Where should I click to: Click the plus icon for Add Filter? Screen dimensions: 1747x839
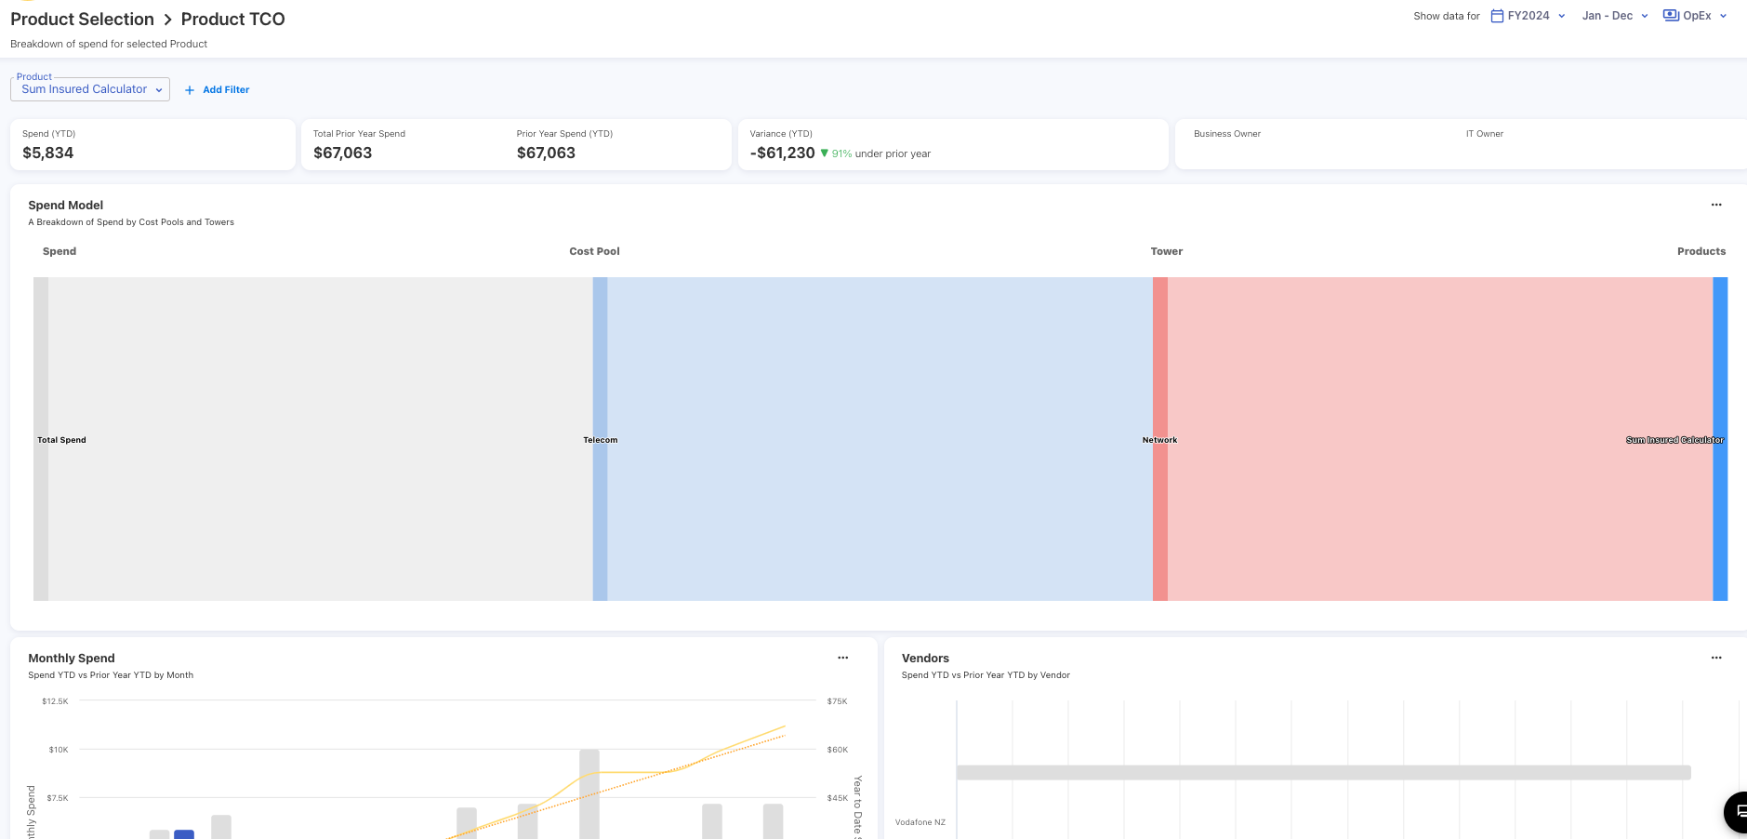[190, 90]
